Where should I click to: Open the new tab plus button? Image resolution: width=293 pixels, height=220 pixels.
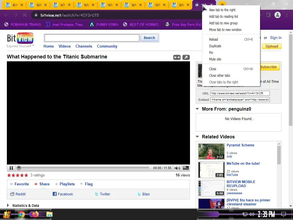pos(222,5)
